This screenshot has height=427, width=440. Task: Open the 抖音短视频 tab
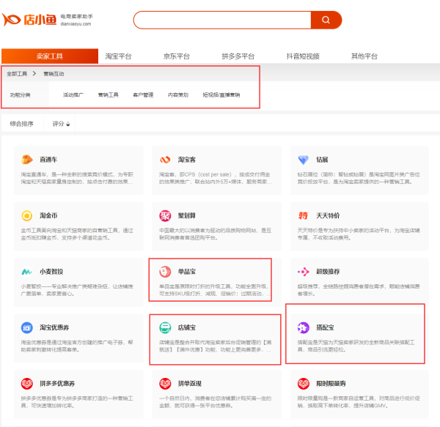point(303,56)
